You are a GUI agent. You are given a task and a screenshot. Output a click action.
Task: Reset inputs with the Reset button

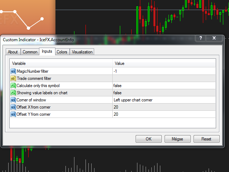[206, 139]
